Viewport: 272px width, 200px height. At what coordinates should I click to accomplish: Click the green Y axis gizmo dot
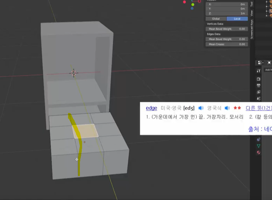tap(193, 4)
